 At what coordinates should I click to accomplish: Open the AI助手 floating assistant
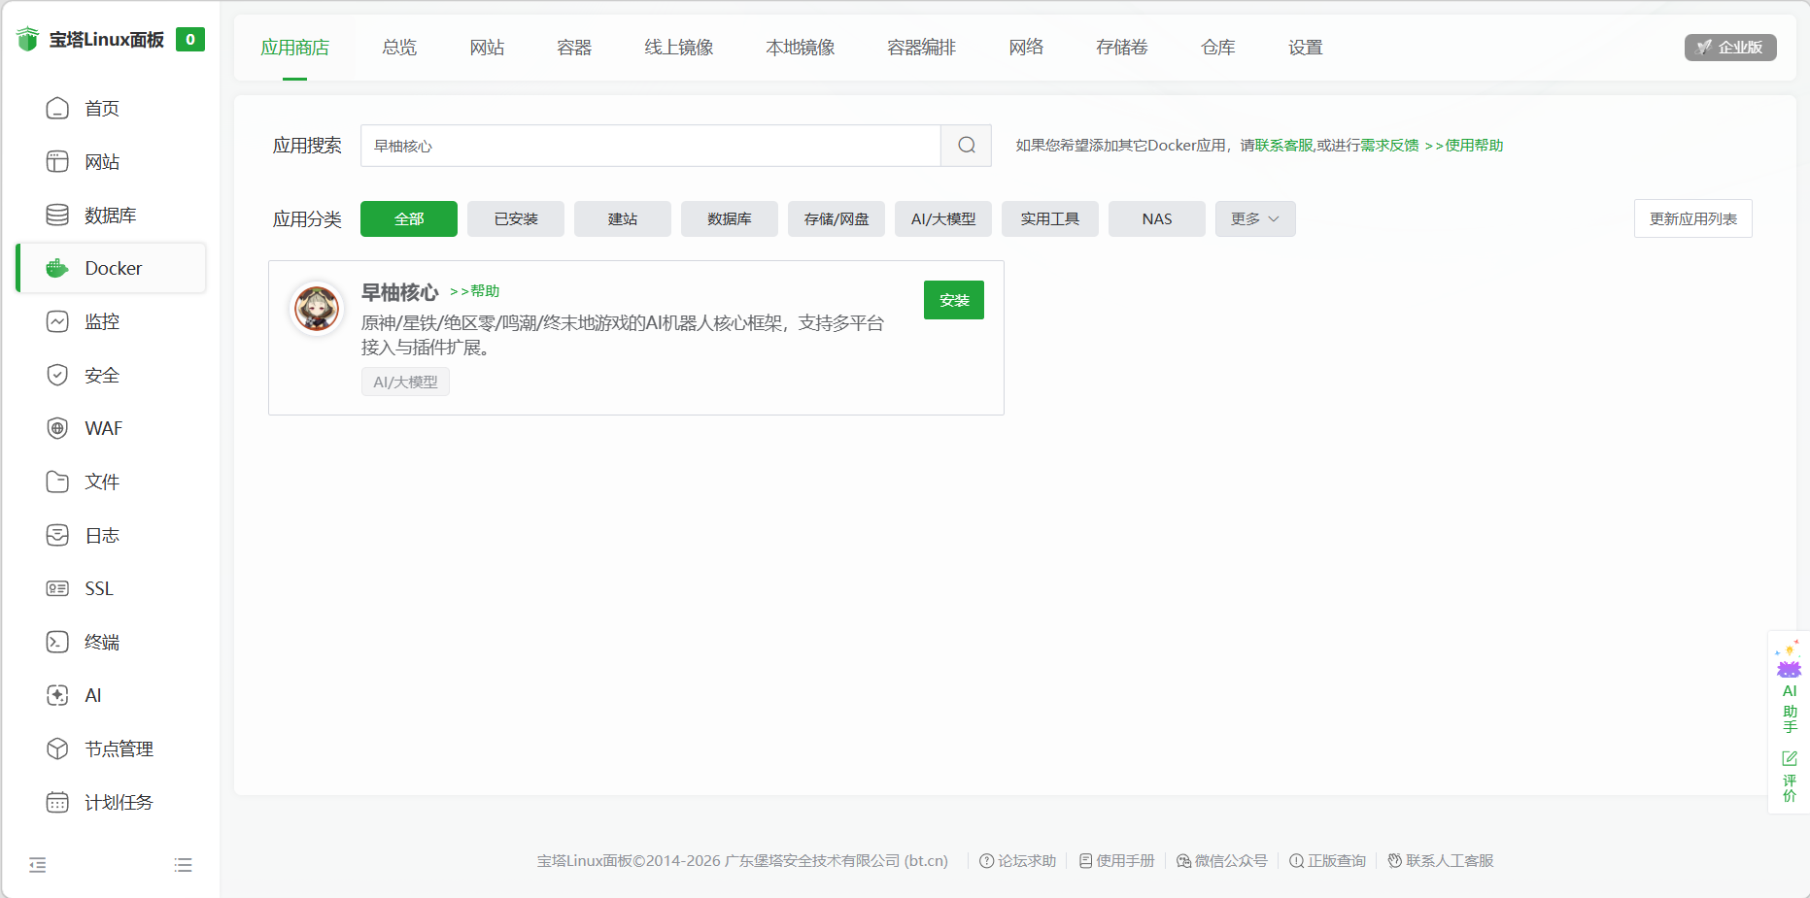[1790, 685]
